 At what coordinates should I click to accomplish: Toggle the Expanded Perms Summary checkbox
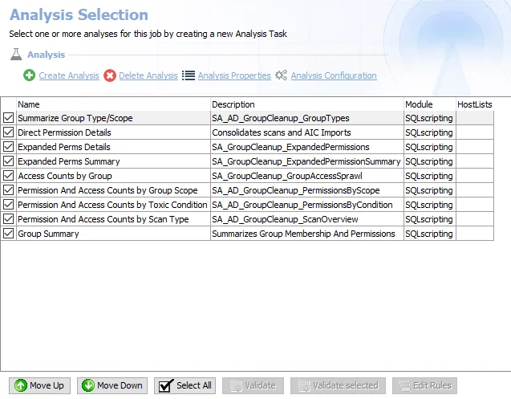pyautogui.click(x=9, y=161)
